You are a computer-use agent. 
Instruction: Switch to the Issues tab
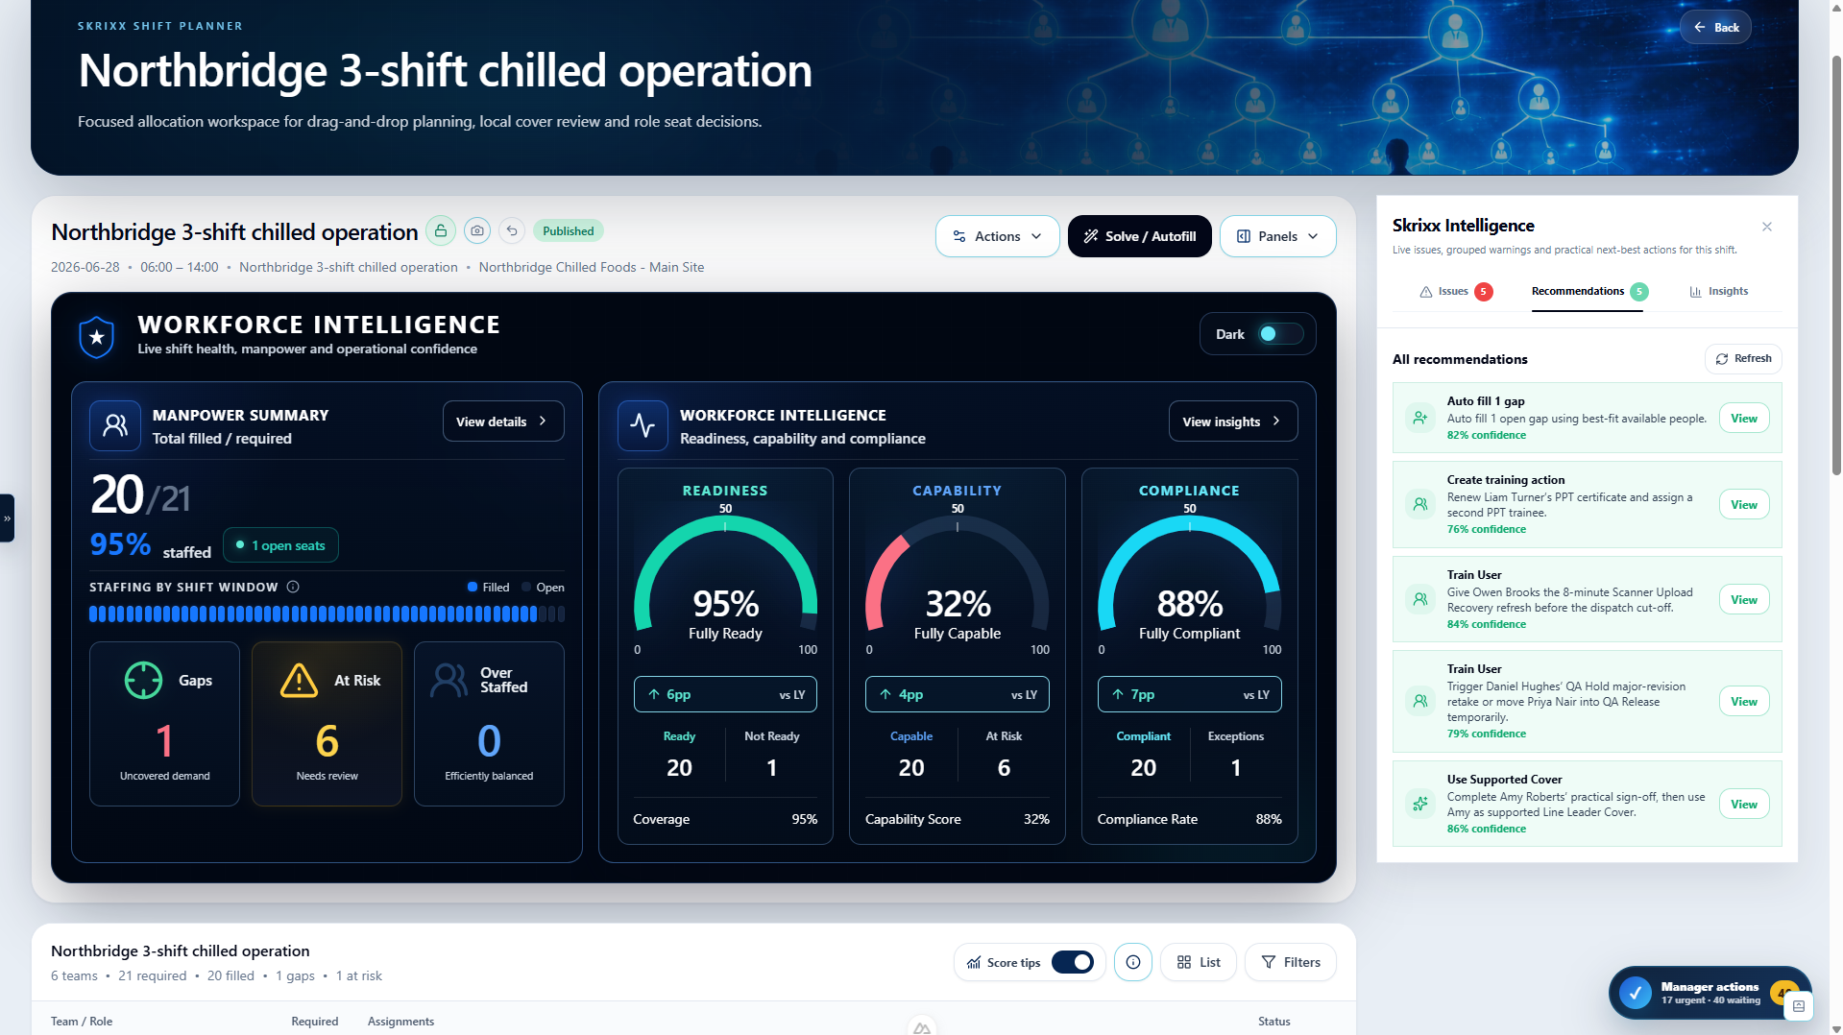pyautogui.click(x=1456, y=291)
